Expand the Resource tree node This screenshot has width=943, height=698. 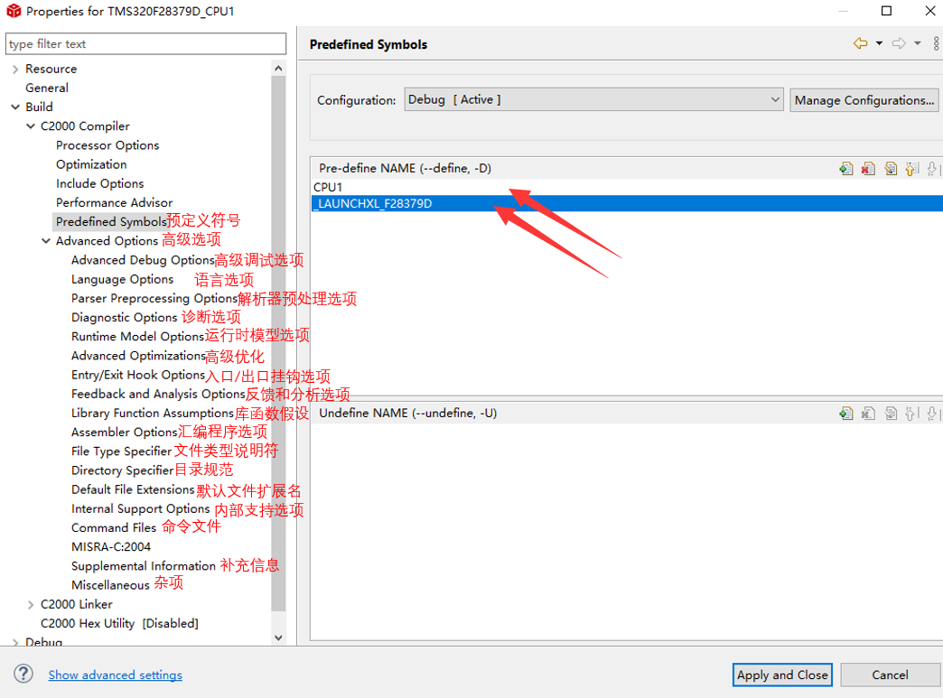15,70
